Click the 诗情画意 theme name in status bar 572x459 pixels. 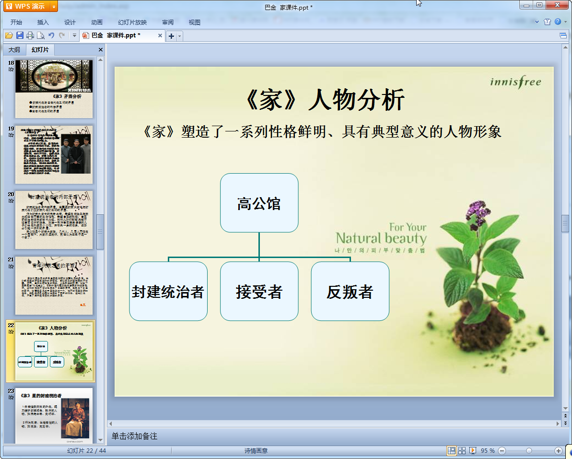pos(256,451)
